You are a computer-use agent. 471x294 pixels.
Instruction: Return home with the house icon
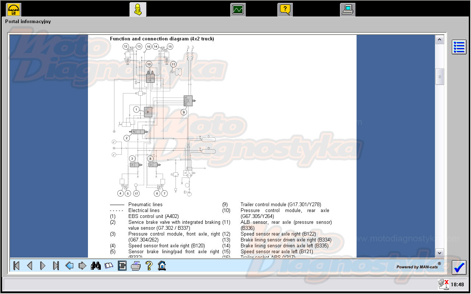(x=162, y=265)
